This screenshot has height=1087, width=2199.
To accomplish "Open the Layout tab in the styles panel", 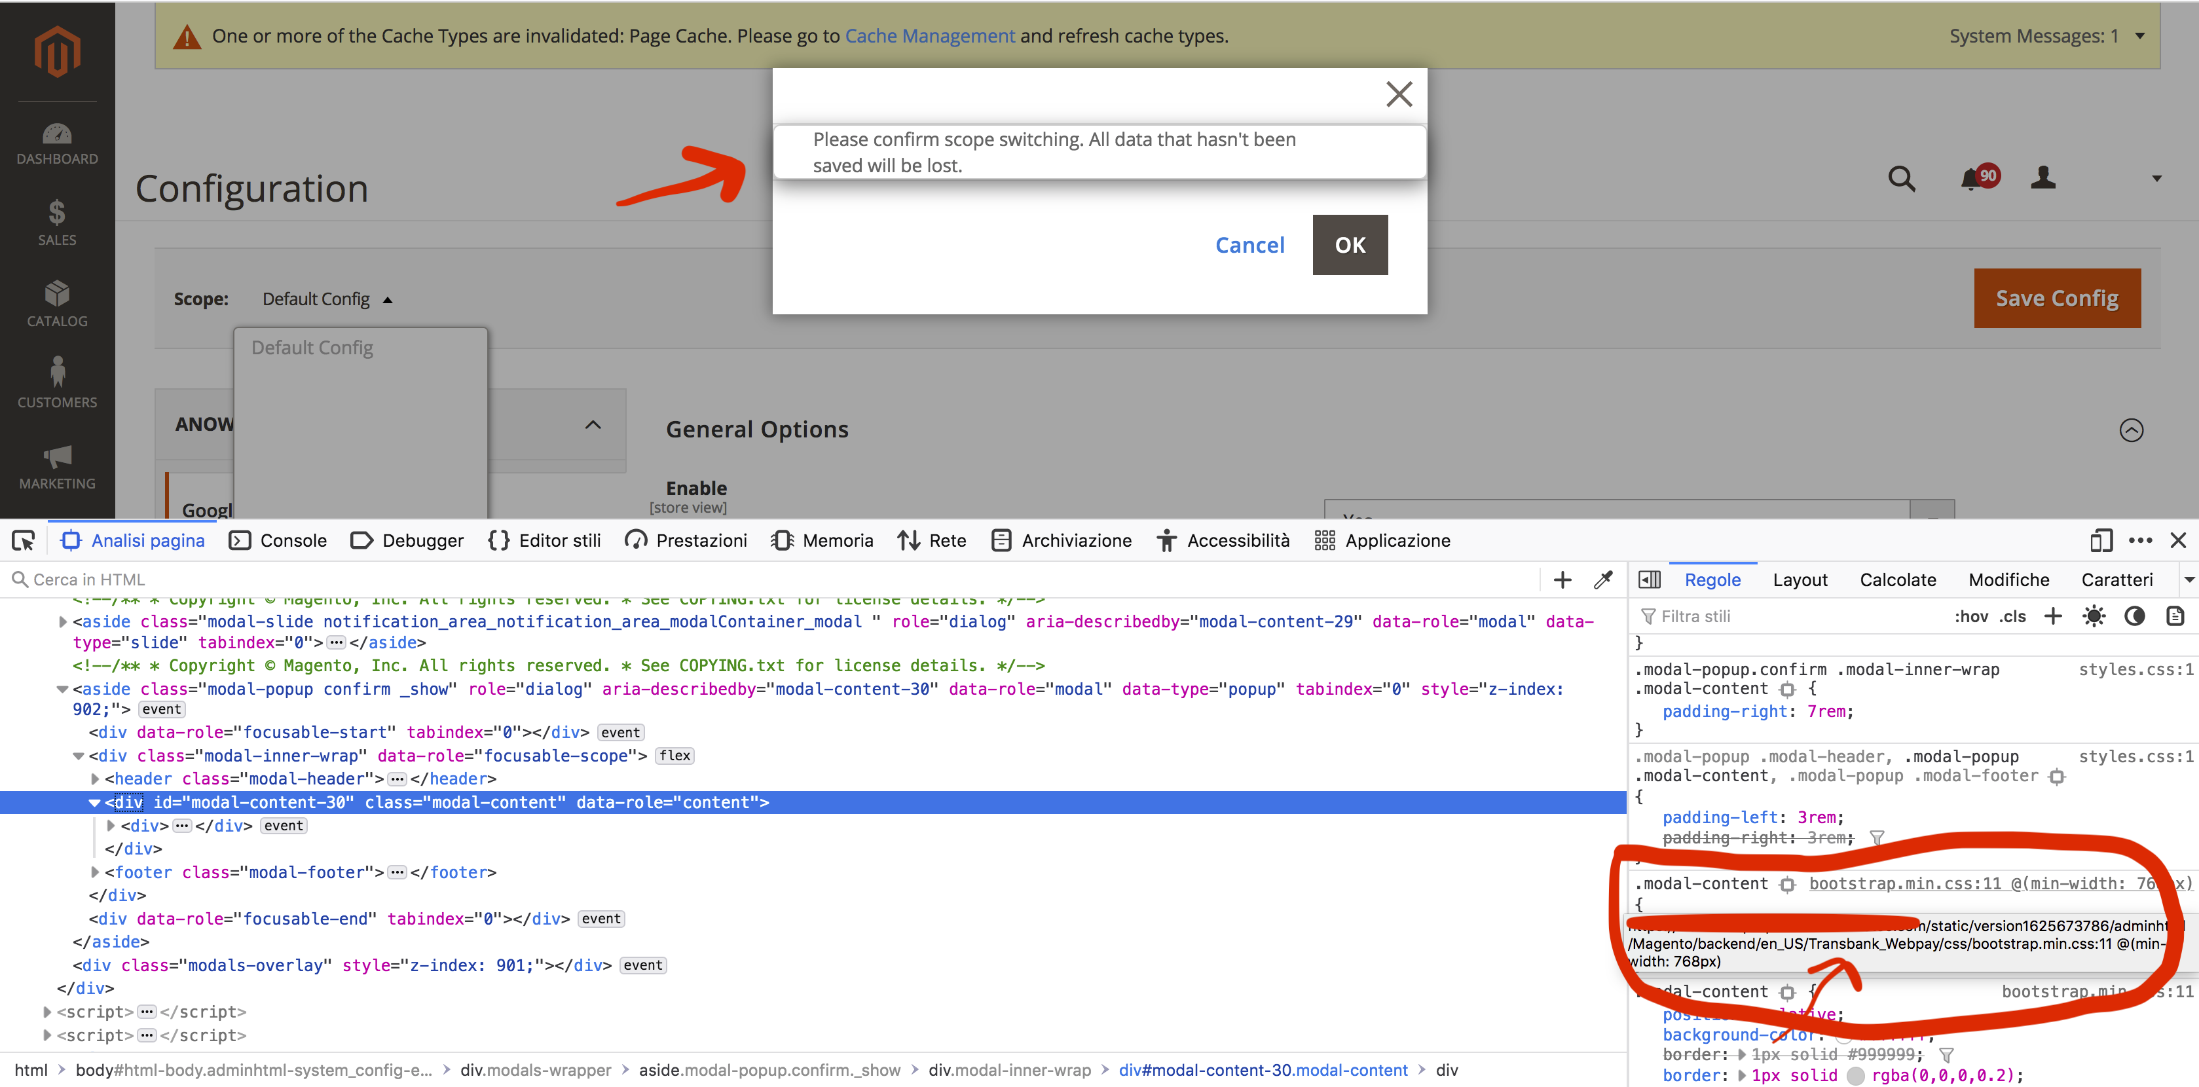I will [x=1800, y=579].
